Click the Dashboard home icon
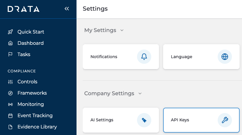Image resolution: width=242 pixels, height=135 pixels. click(x=10, y=43)
